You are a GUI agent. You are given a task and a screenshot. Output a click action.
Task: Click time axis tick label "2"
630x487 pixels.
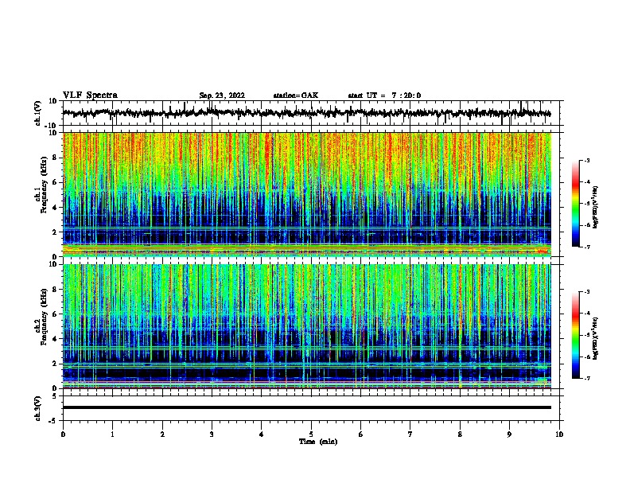[x=162, y=434]
